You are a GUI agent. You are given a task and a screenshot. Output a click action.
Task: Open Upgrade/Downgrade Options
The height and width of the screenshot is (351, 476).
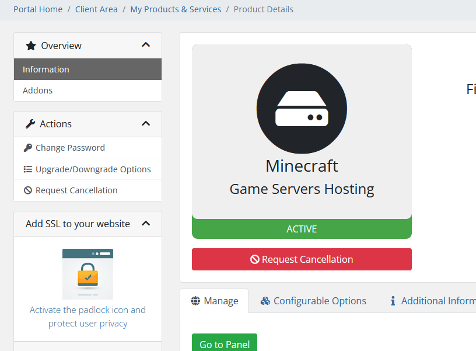[87, 169]
